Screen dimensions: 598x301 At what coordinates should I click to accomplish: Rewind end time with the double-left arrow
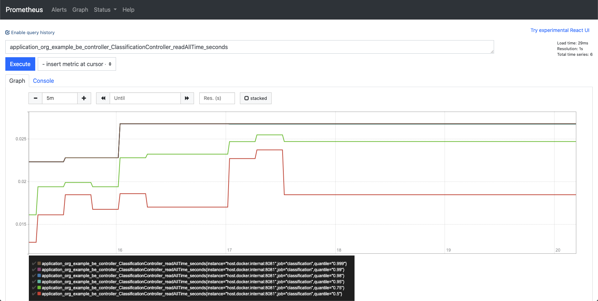[103, 98]
